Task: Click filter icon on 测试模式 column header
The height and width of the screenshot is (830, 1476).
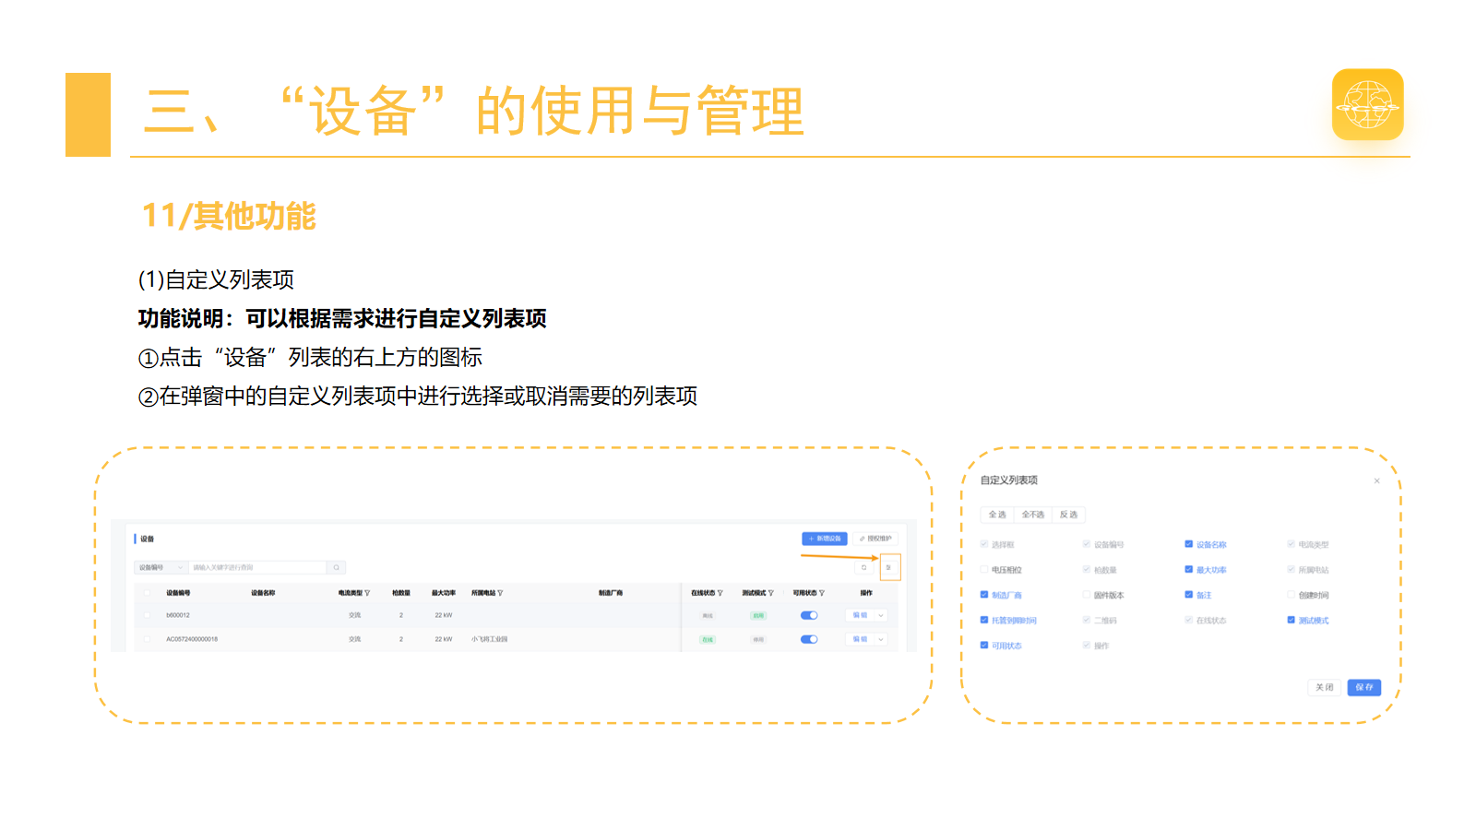Action: pyautogui.click(x=771, y=593)
